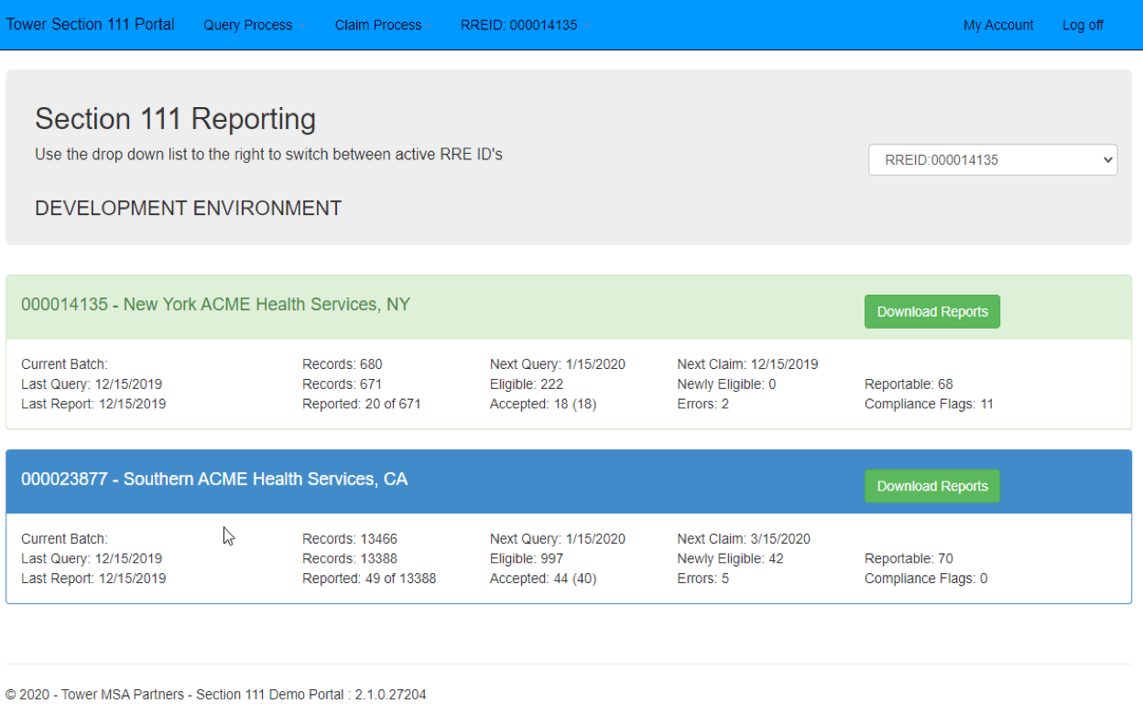Expand the Claim Process menu
Image resolution: width=1143 pixels, height=725 pixels.
[377, 25]
